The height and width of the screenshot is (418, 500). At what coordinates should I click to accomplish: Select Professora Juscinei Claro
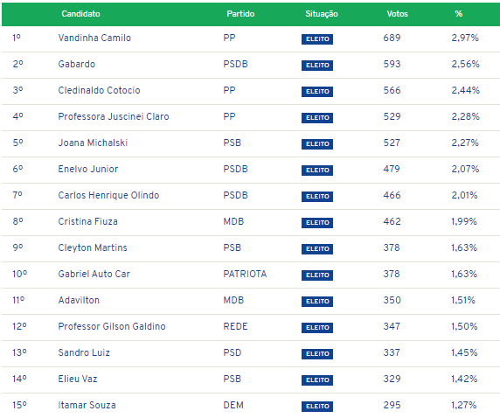point(114,116)
